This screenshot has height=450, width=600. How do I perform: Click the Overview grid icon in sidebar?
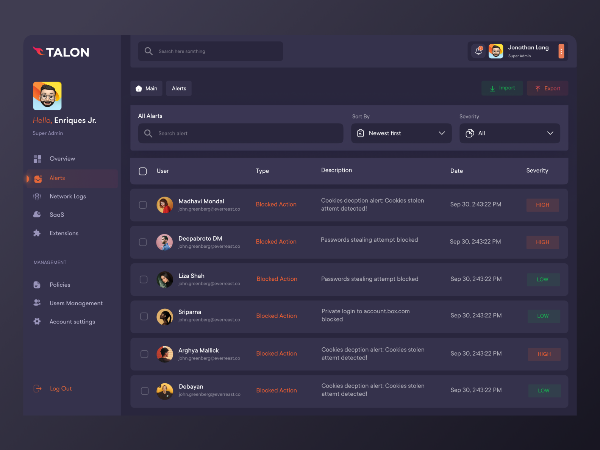point(37,159)
